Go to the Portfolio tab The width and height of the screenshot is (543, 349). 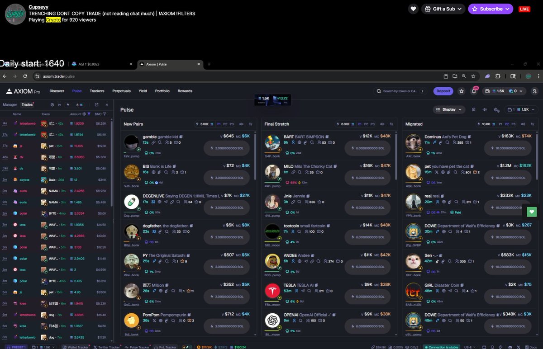[162, 91]
